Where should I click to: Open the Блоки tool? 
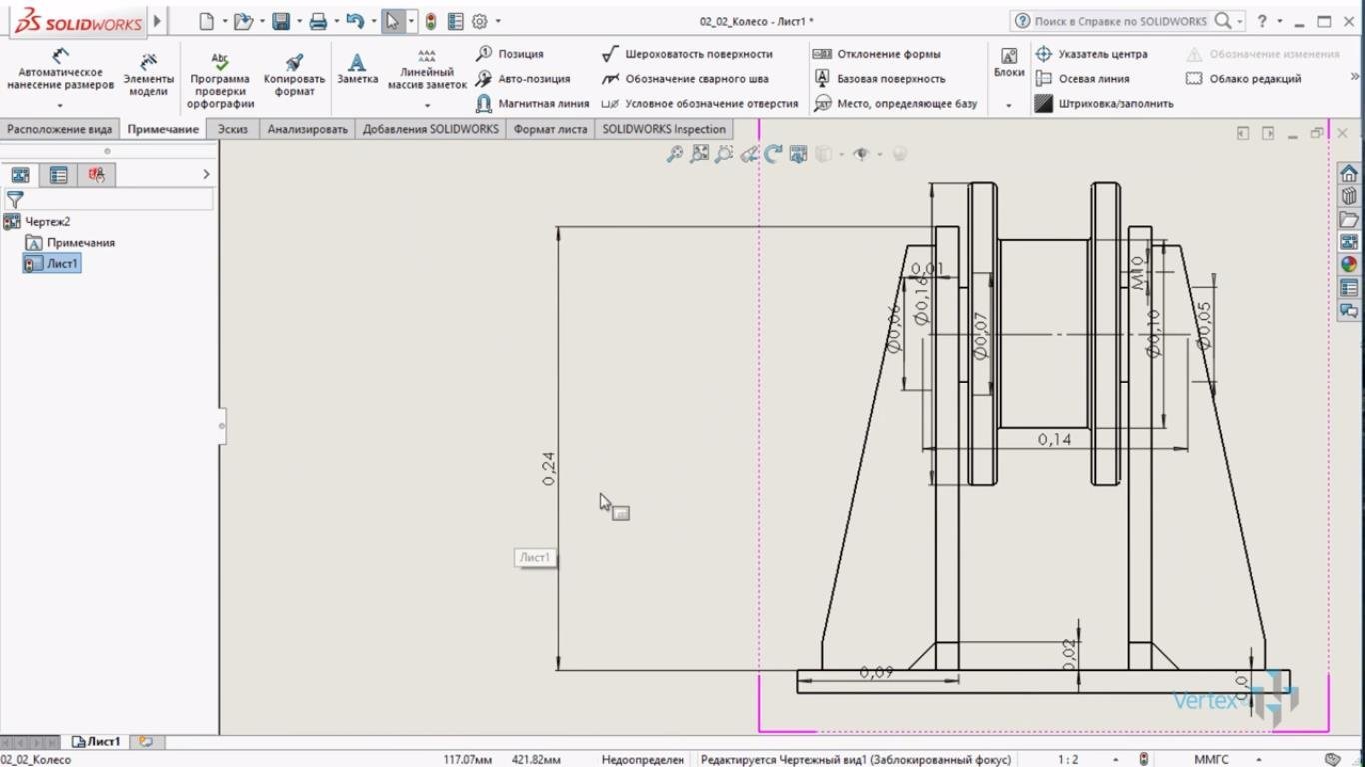(1009, 62)
